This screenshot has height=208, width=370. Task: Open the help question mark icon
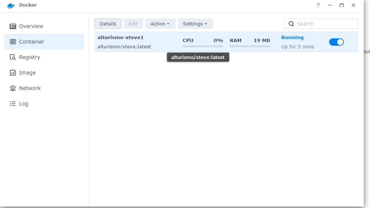pos(318,5)
